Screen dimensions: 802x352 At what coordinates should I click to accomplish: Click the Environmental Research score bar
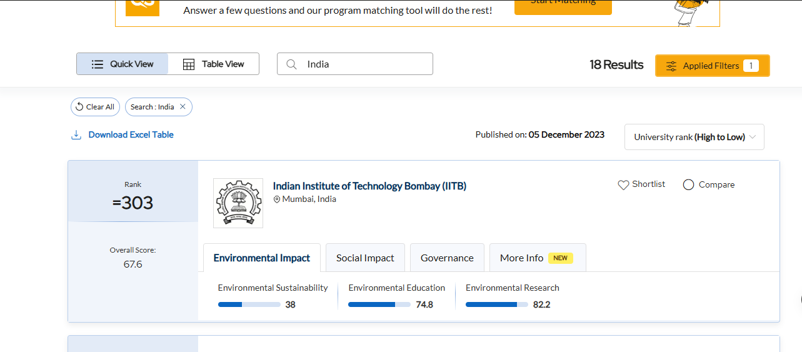click(x=497, y=304)
